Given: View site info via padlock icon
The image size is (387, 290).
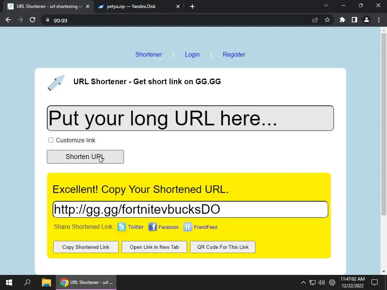Looking at the screenshot, I should (48, 20).
